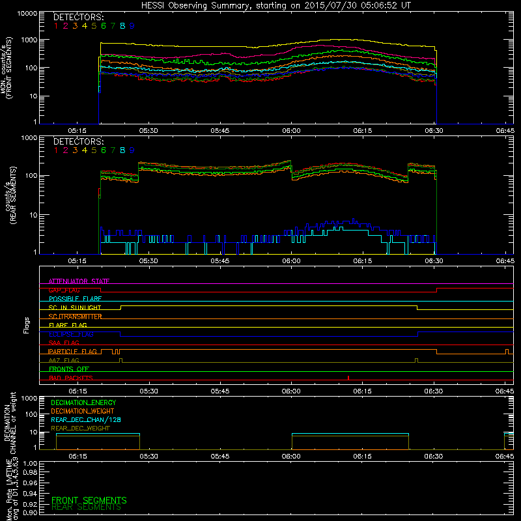Click the ATTENUATOR_STATE flag label
The image size is (521, 521).
[x=79, y=281]
